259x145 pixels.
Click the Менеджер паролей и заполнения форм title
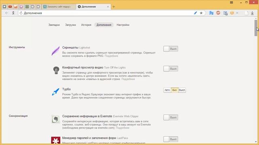[89, 138]
